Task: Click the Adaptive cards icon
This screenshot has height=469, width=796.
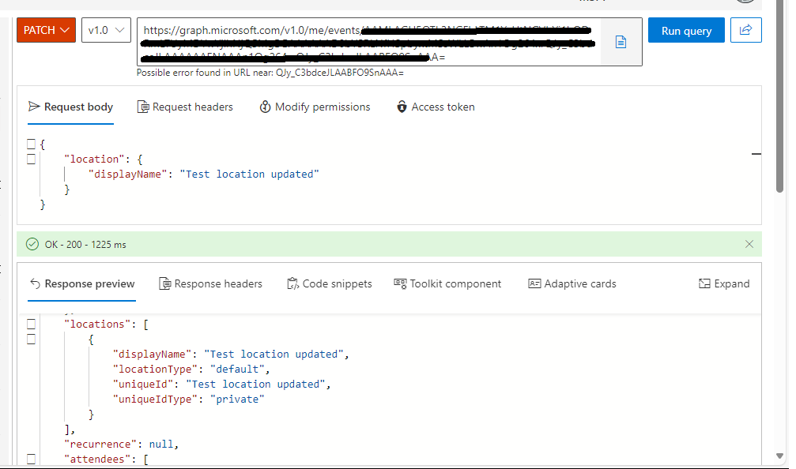Action: pyautogui.click(x=536, y=283)
